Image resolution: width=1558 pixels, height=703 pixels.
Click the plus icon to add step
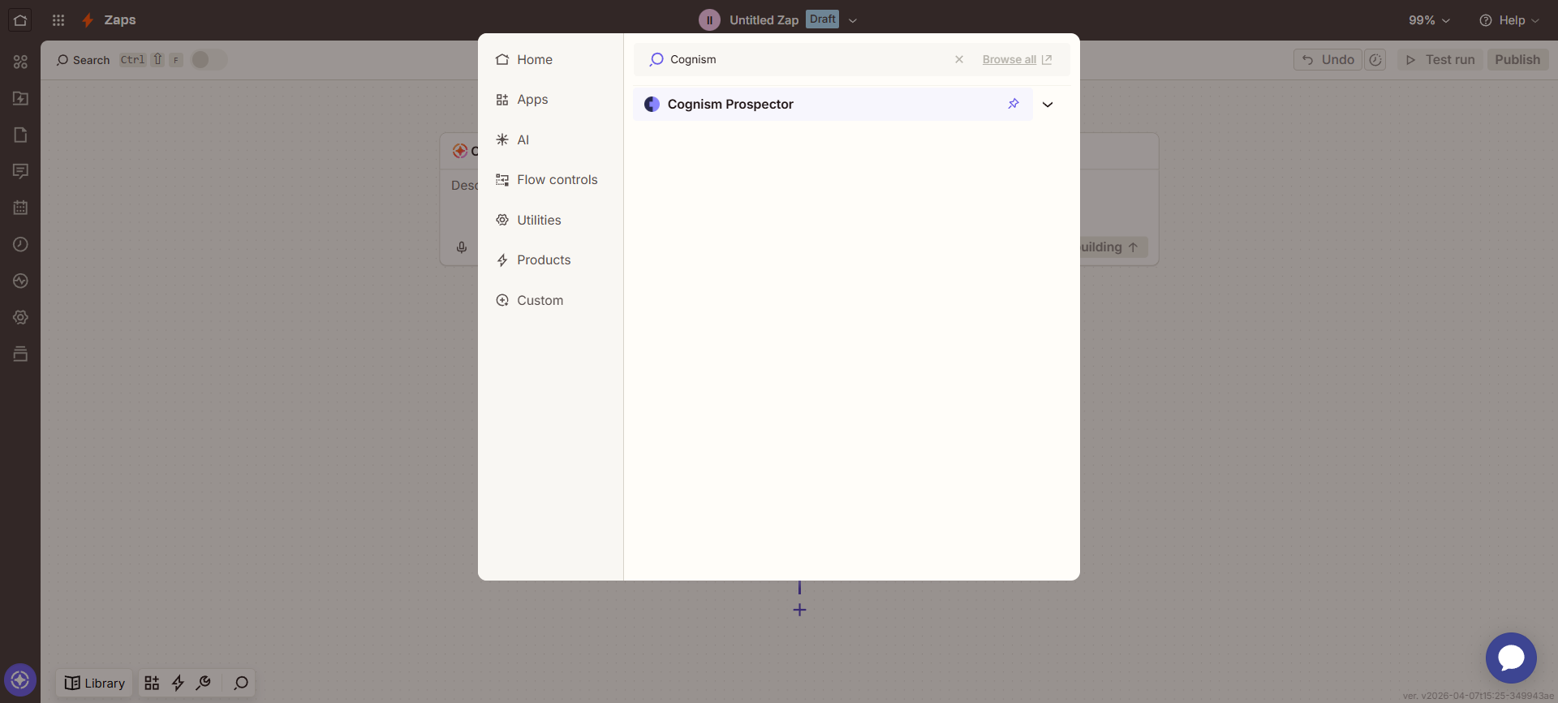pos(799,610)
